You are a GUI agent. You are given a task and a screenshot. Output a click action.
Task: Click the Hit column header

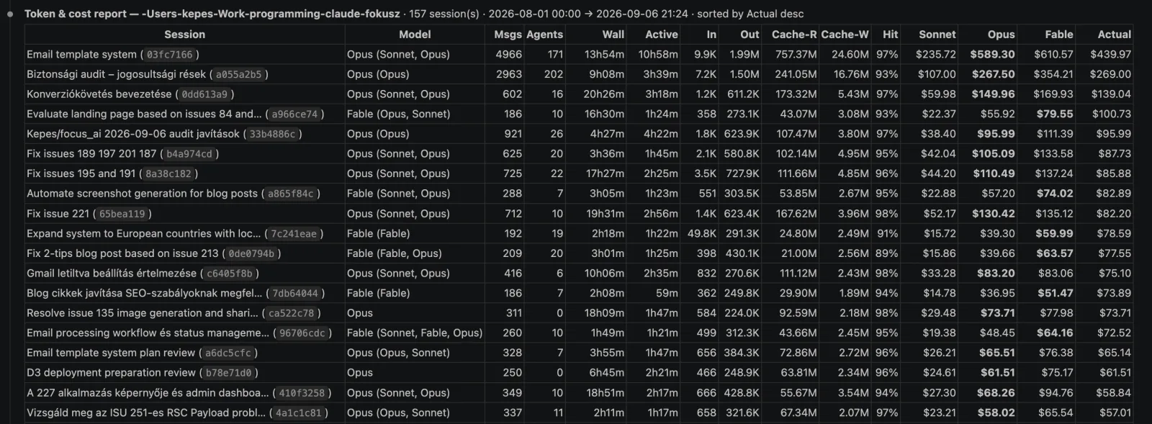[x=890, y=34]
